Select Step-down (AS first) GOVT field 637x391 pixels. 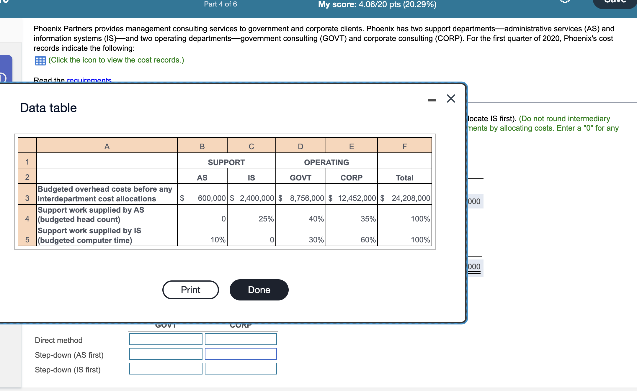166,354
